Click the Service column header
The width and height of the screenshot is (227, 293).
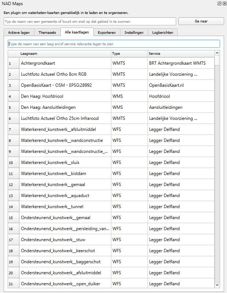coord(181,54)
